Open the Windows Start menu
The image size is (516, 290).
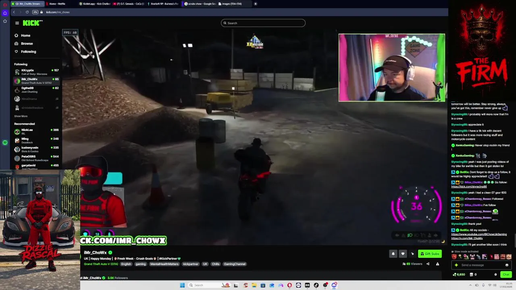pyautogui.click(x=182, y=285)
